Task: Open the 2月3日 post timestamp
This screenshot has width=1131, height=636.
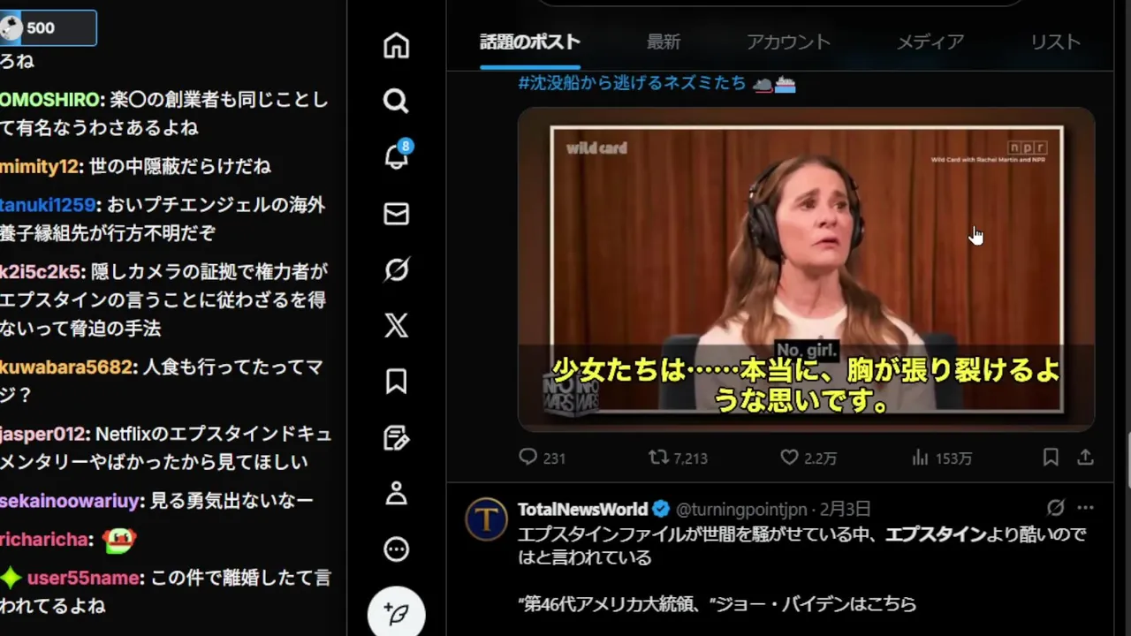Action: click(x=846, y=509)
